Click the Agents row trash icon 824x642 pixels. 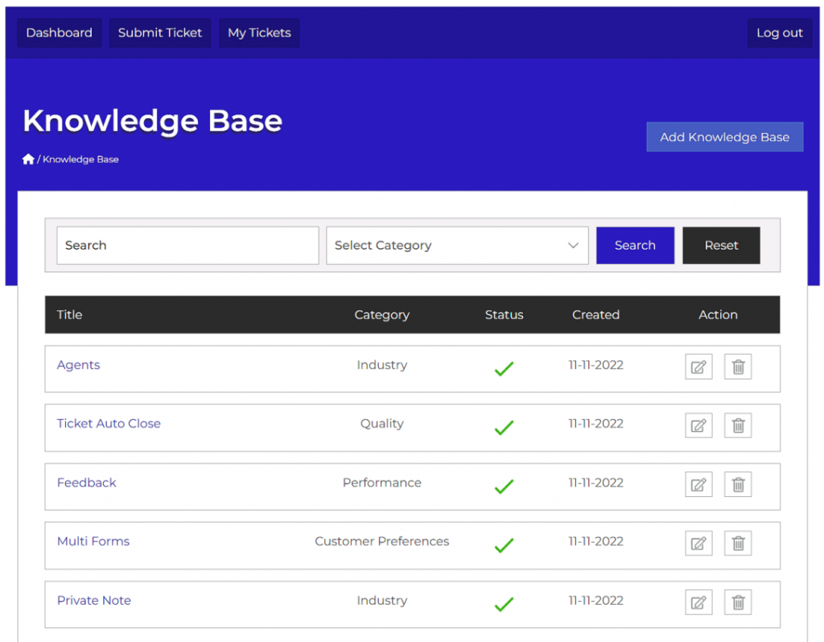coord(737,366)
